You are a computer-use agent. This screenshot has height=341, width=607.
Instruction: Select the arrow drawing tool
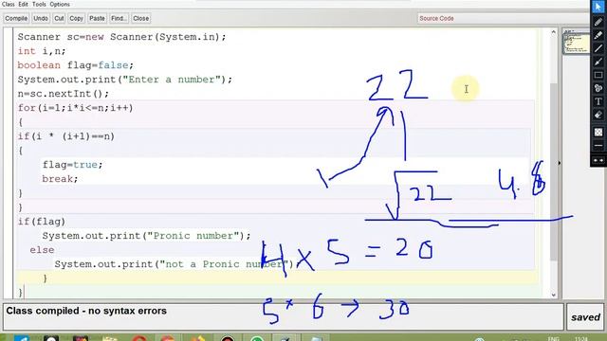(x=598, y=62)
